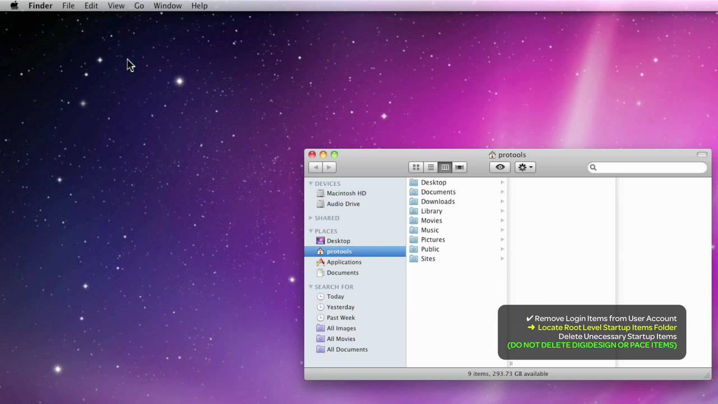
Task: Select the protools home in the sidebar
Action: pos(355,251)
